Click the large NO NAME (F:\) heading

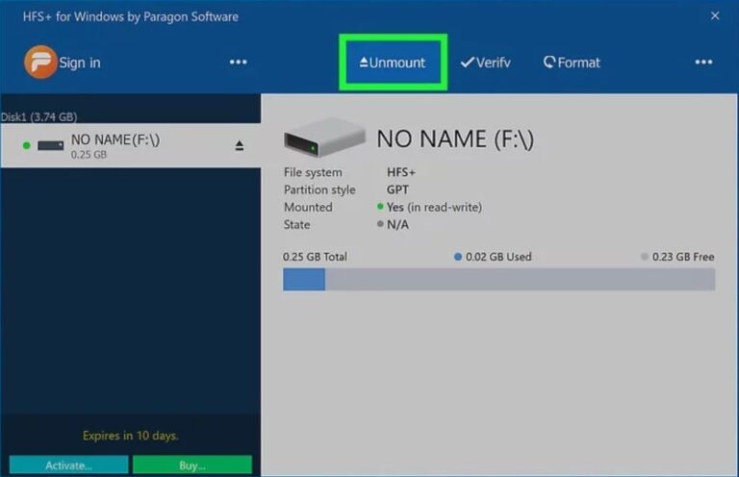(455, 138)
